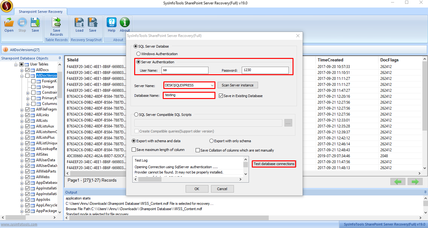The height and width of the screenshot is (228, 428).
Task: Click the table icon beside AllSites
Action: [33, 154]
